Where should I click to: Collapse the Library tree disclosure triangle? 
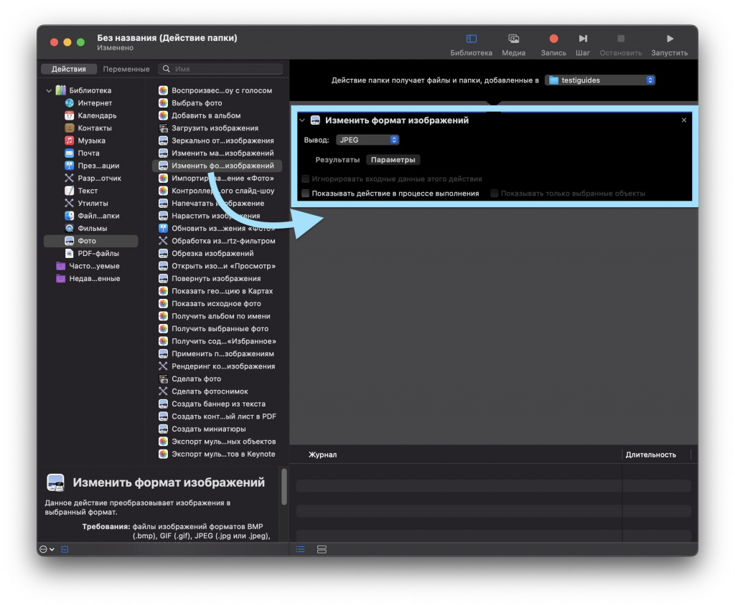49,91
